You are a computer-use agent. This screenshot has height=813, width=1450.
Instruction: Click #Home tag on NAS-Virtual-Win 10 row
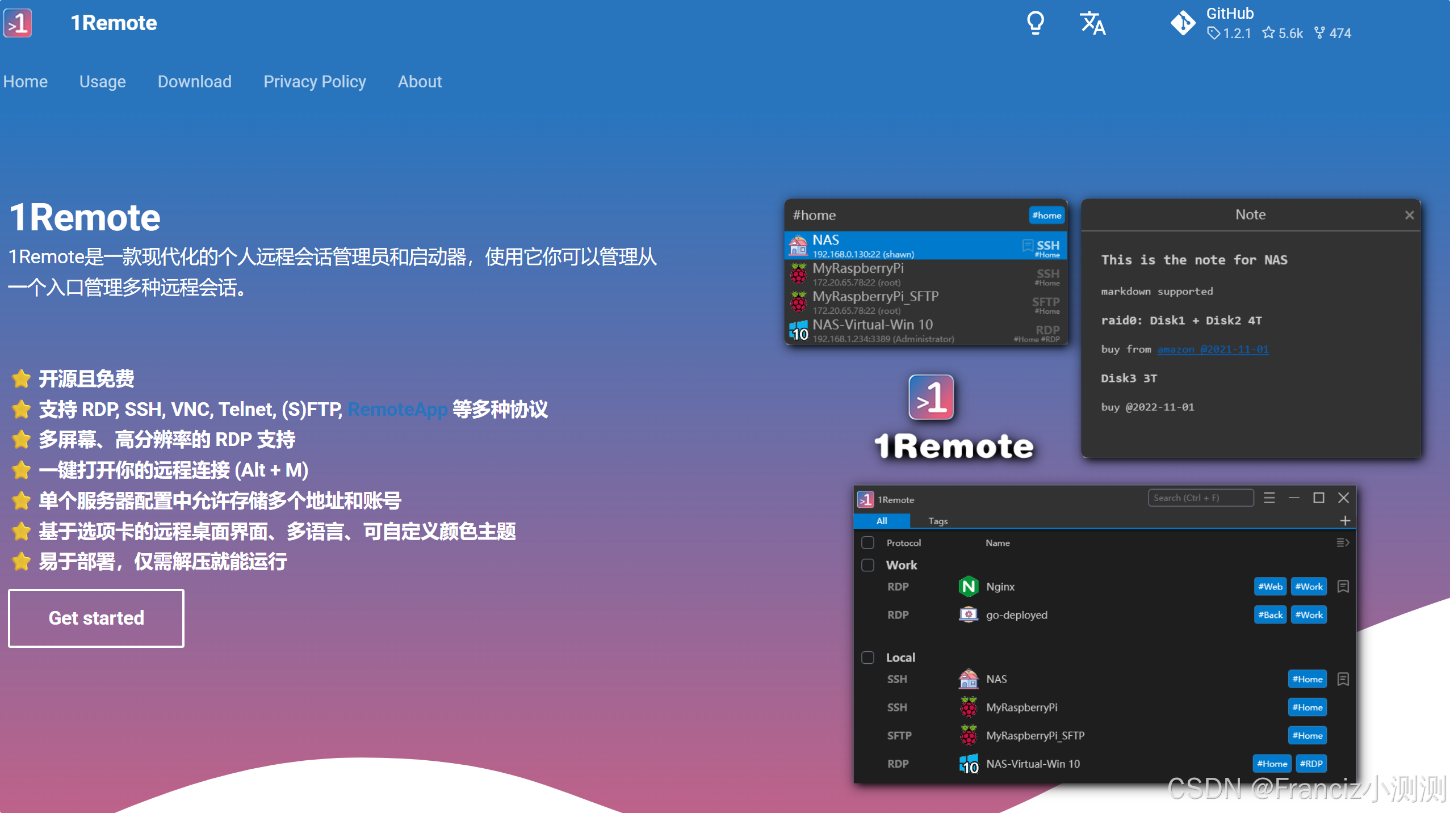[1272, 764]
